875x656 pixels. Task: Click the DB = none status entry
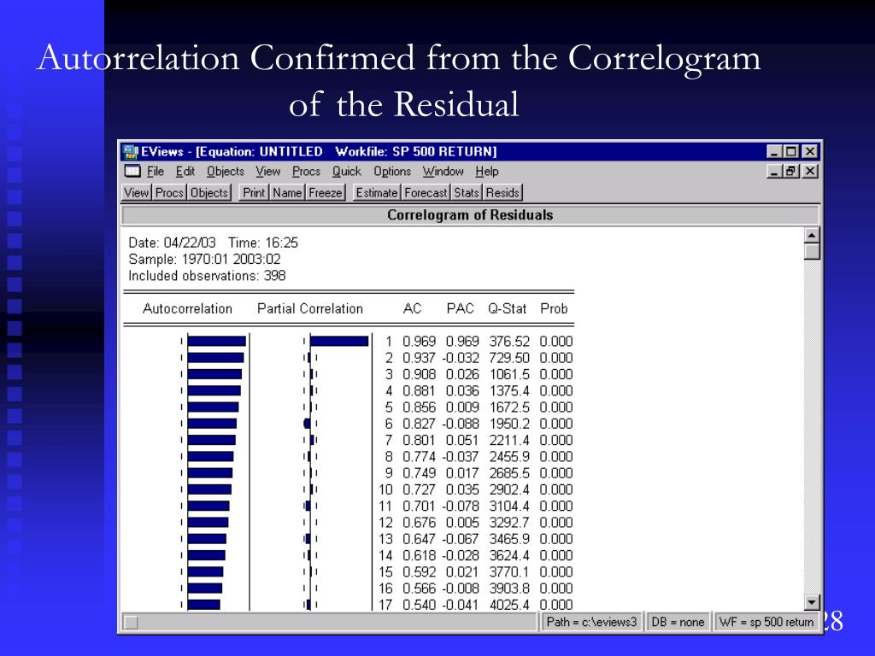click(x=678, y=622)
